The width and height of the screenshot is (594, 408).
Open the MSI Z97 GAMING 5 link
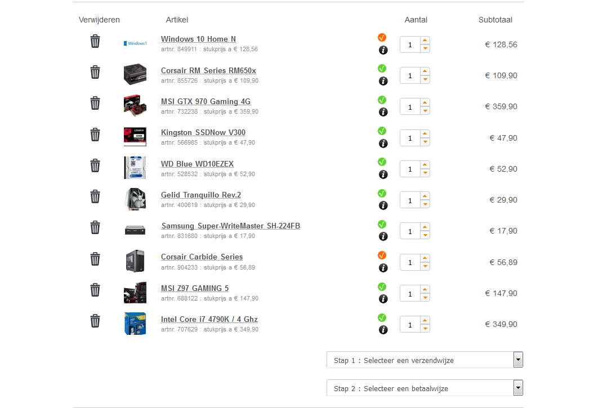(195, 288)
